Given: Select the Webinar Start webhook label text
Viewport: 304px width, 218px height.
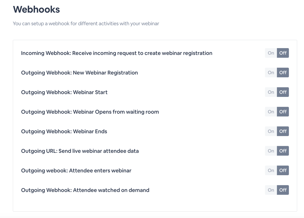Looking at the screenshot, I should point(64,92).
